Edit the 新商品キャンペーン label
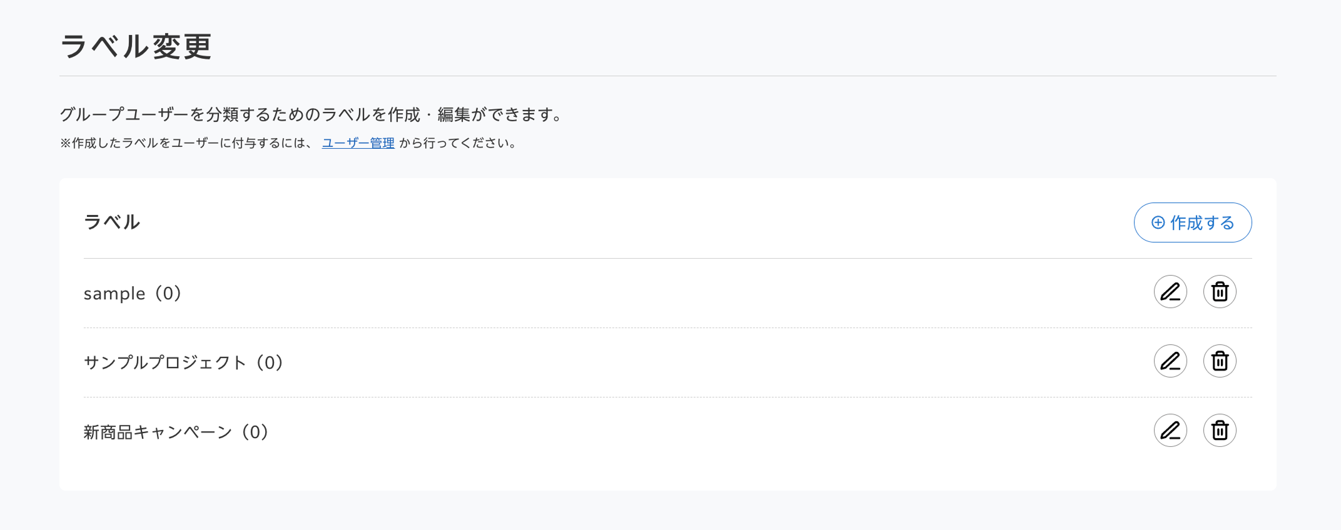 click(1170, 431)
